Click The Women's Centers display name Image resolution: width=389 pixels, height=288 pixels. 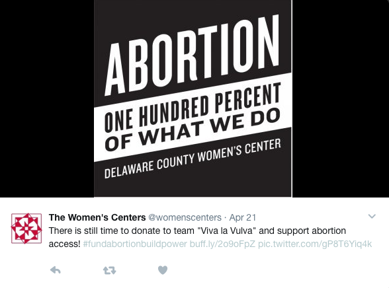(x=97, y=217)
